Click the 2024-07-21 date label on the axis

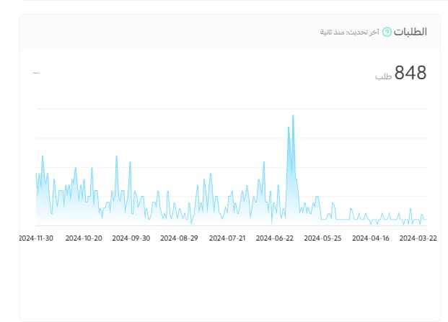pyautogui.click(x=227, y=238)
